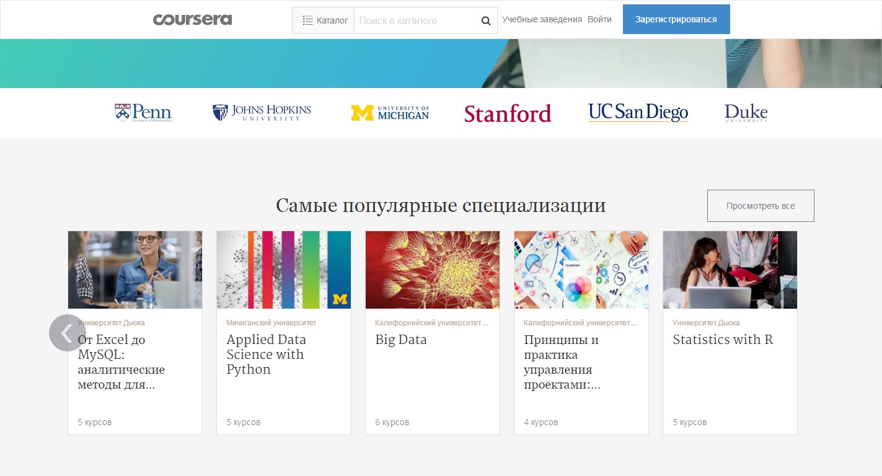Click the Просмотреть все button
The image size is (882, 476).
[760, 205]
